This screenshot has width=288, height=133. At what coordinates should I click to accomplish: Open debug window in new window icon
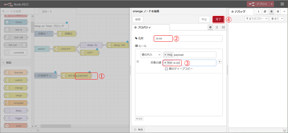284,130
